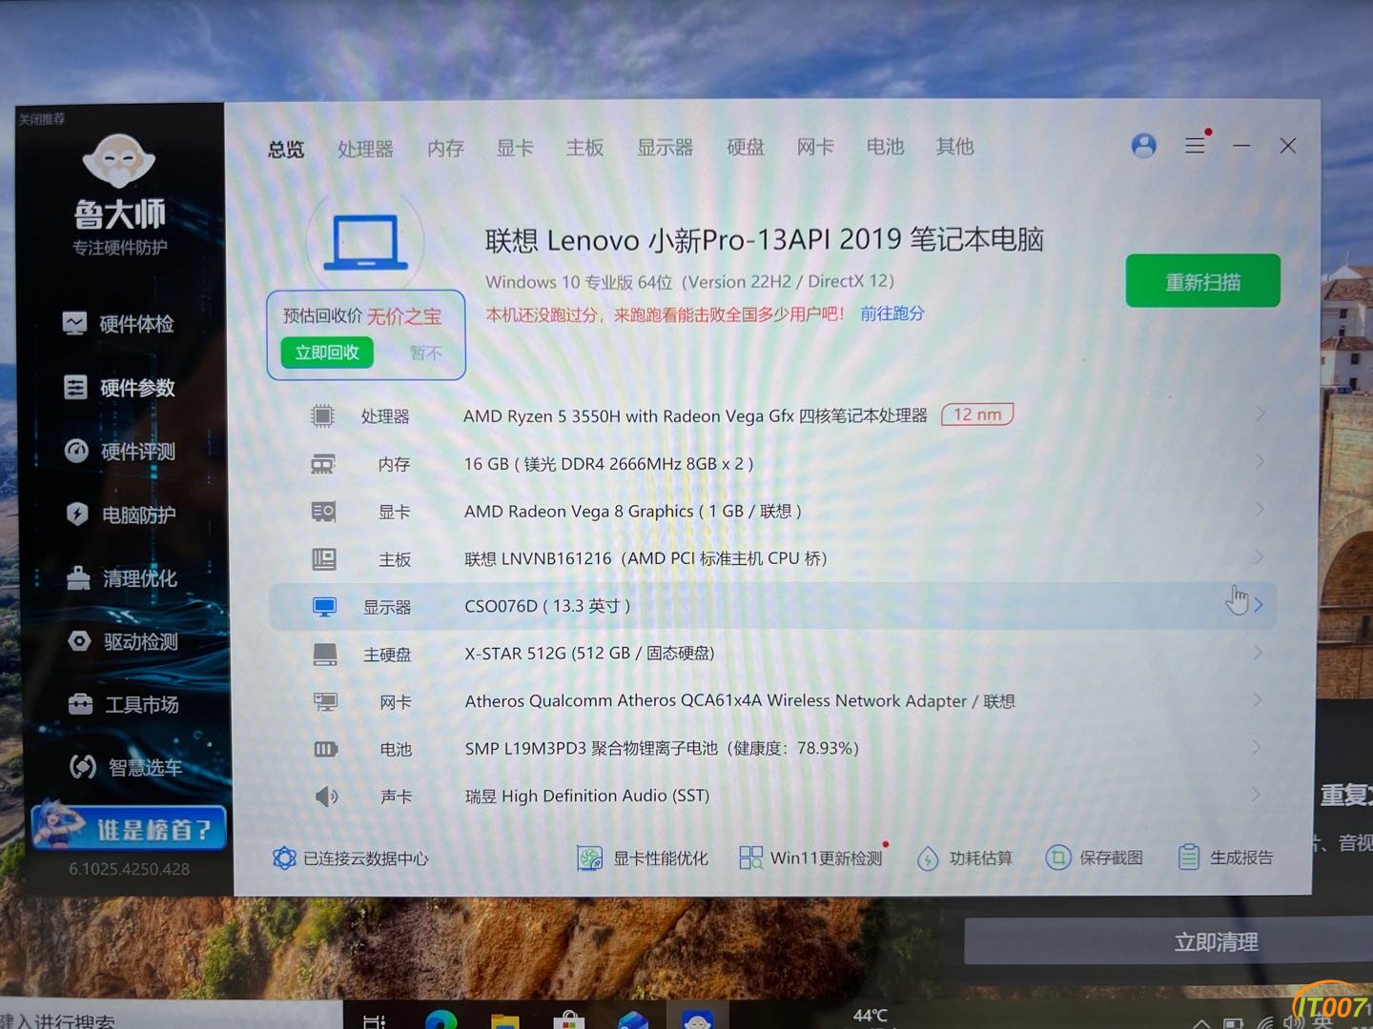This screenshot has height=1029, width=1373.
Task: Open 智慧选车 in the left sidebar
Action: (126, 767)
